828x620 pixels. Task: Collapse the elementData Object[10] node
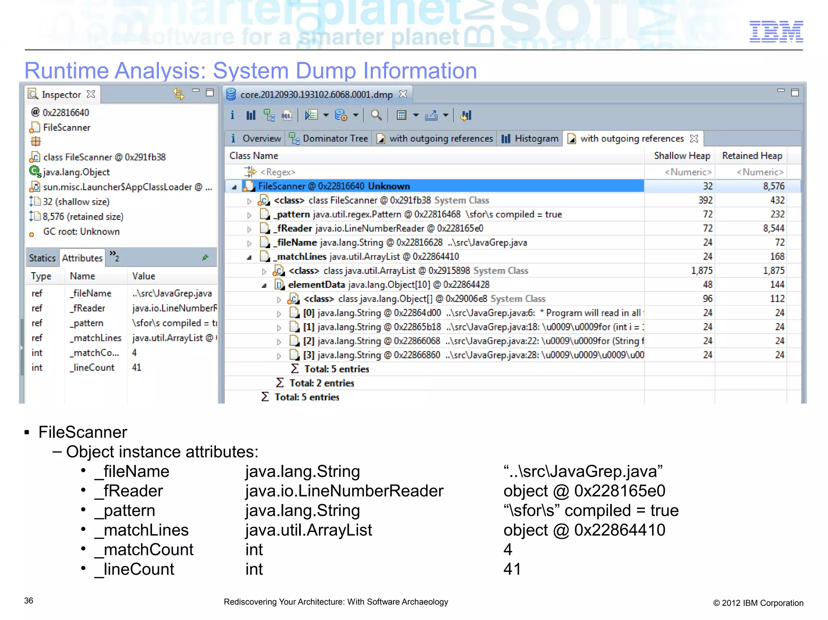(x=264, y=285)
